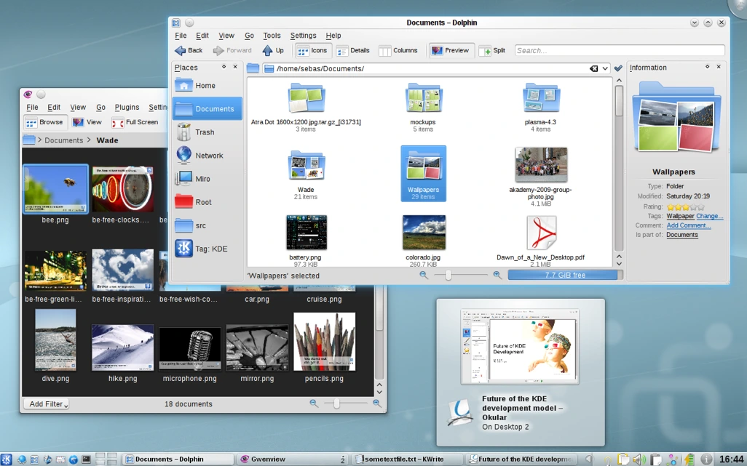747x466 pixels.
Task: Click the Add Comment link
Action: pos(689,225)
